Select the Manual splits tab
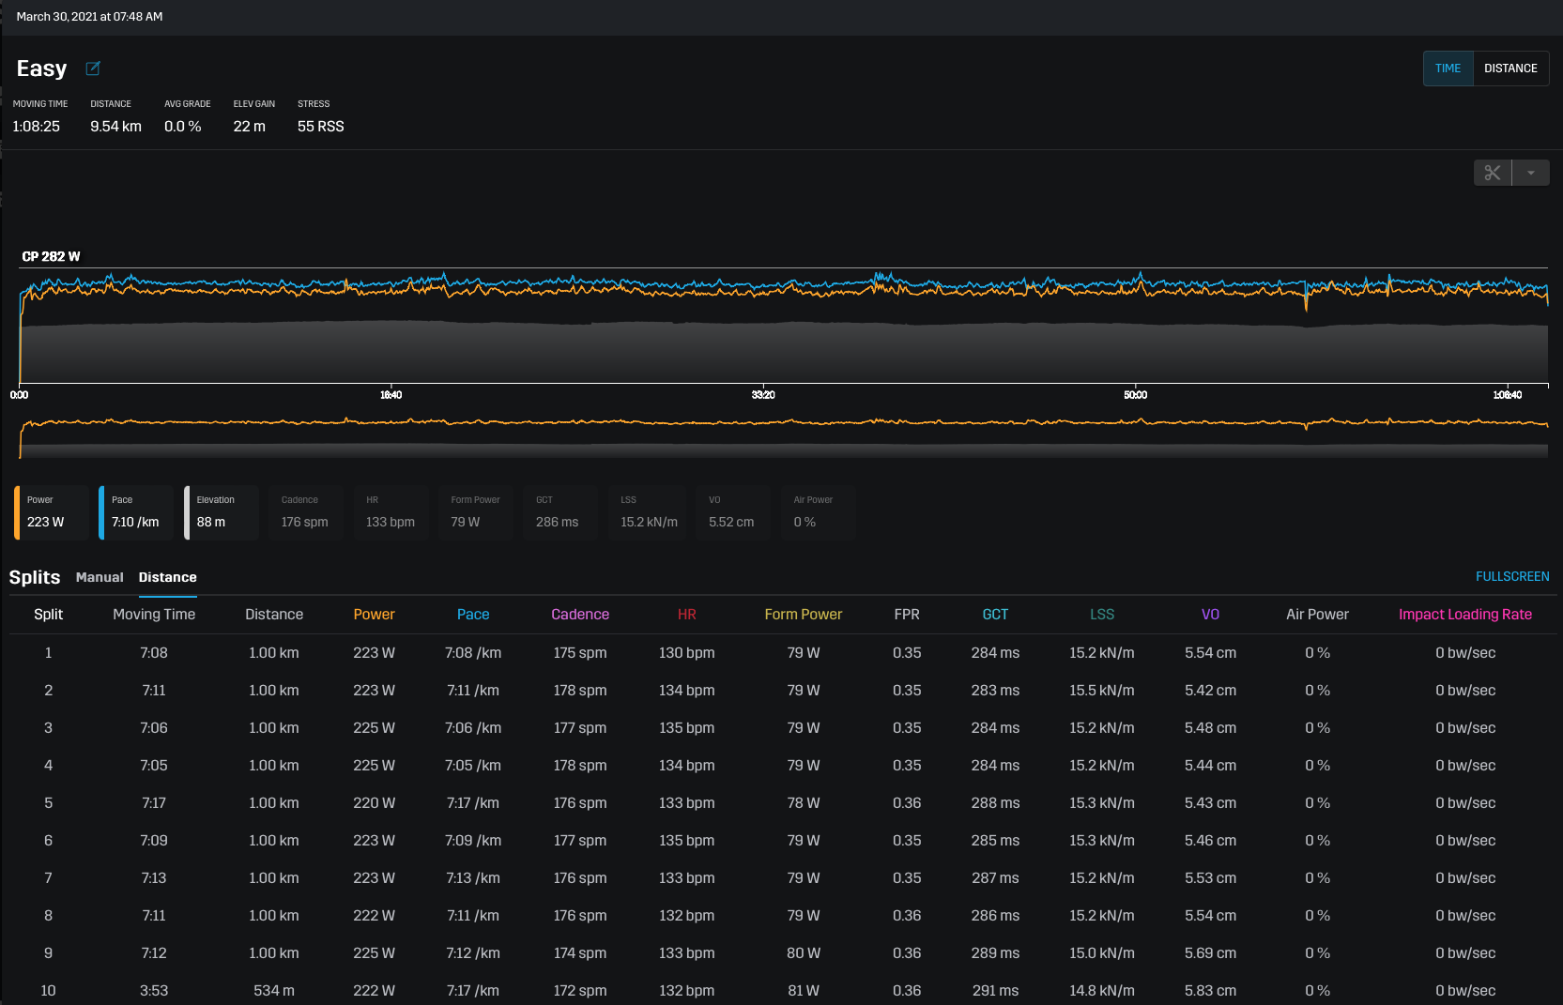This screenshot has width=1563, height=1005. tap(100, 577)
